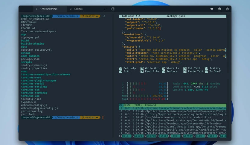This screenshot has width=250, height=145.
Task: Click F1 Help in htop footer
Action: tap(125, 136)
